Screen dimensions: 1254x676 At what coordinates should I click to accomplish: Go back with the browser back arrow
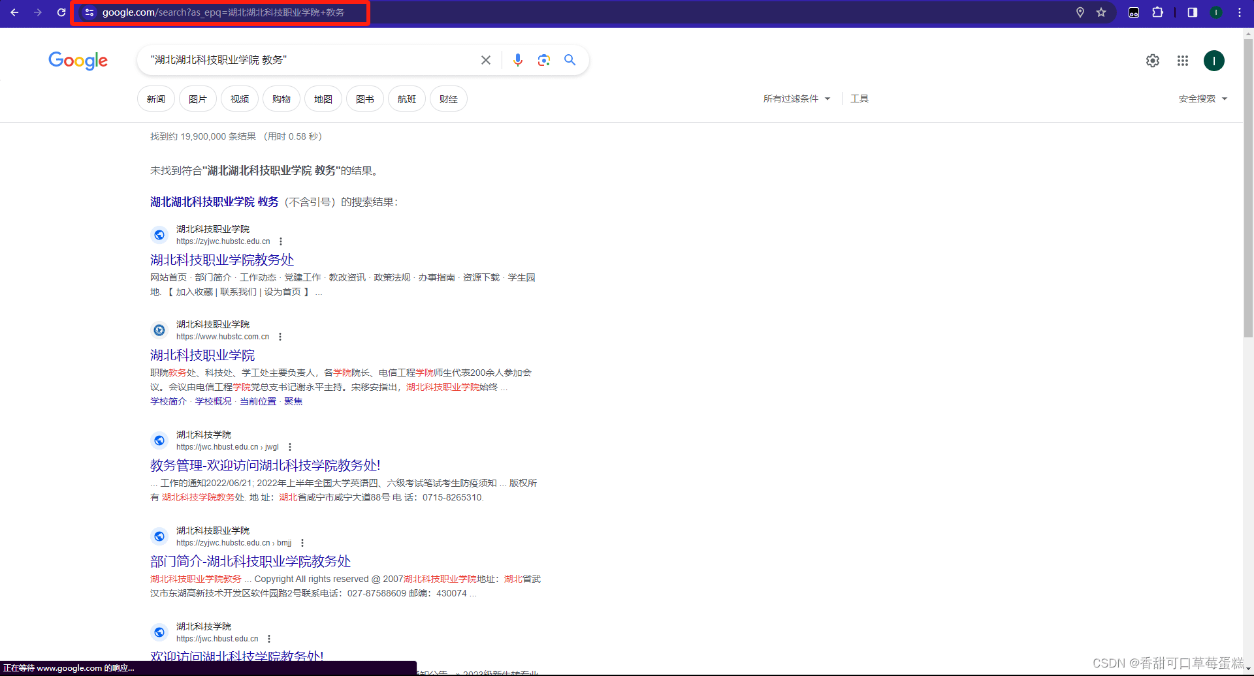14,12
